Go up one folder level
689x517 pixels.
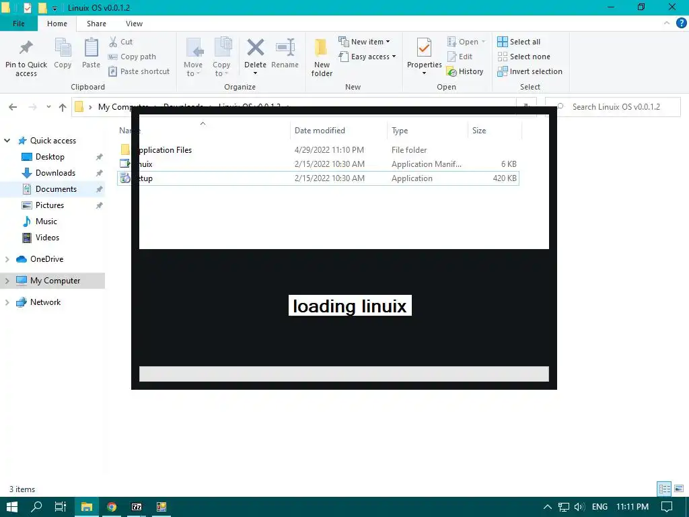(x=63, y=107)
